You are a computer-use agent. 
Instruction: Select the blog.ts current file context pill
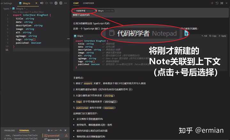[x=104, y=11]
